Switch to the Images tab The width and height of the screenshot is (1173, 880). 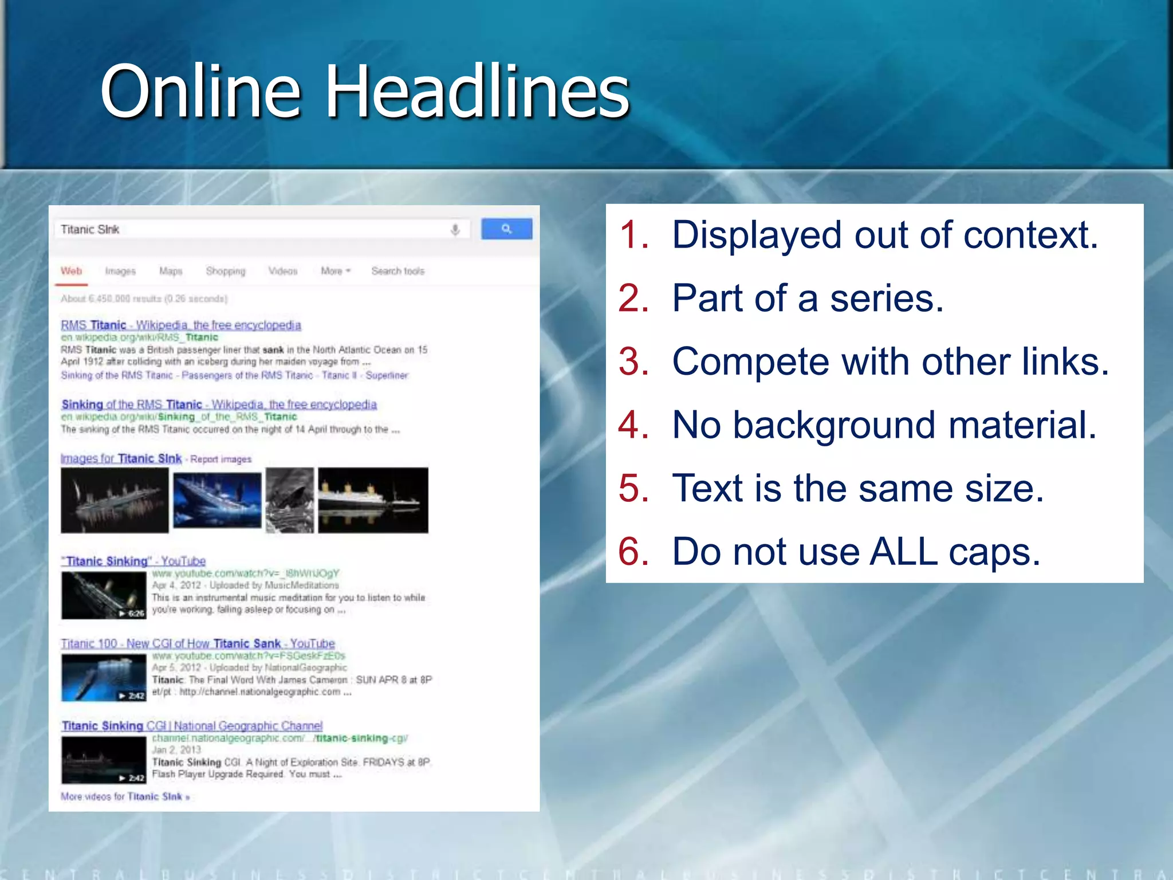(x=120, y=271)
